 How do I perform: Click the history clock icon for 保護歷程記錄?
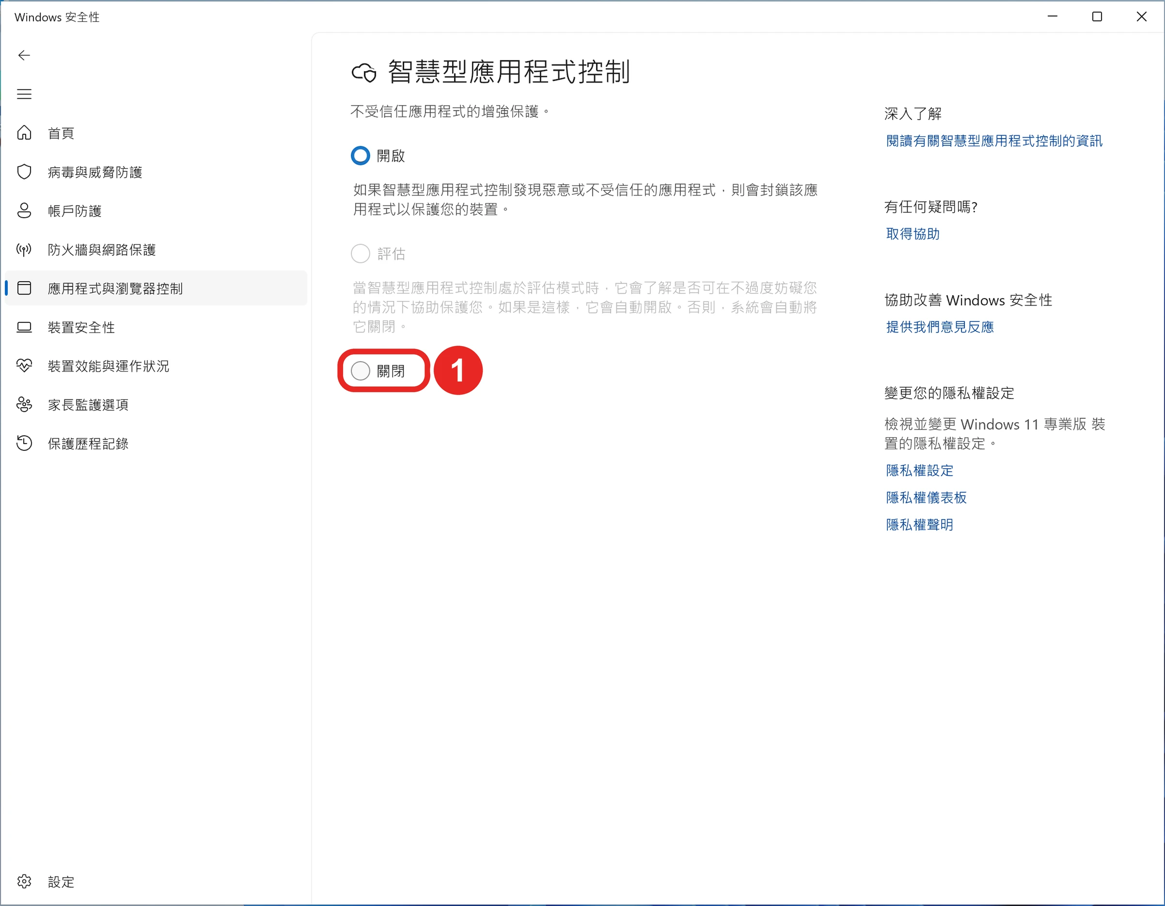point(24,444)
